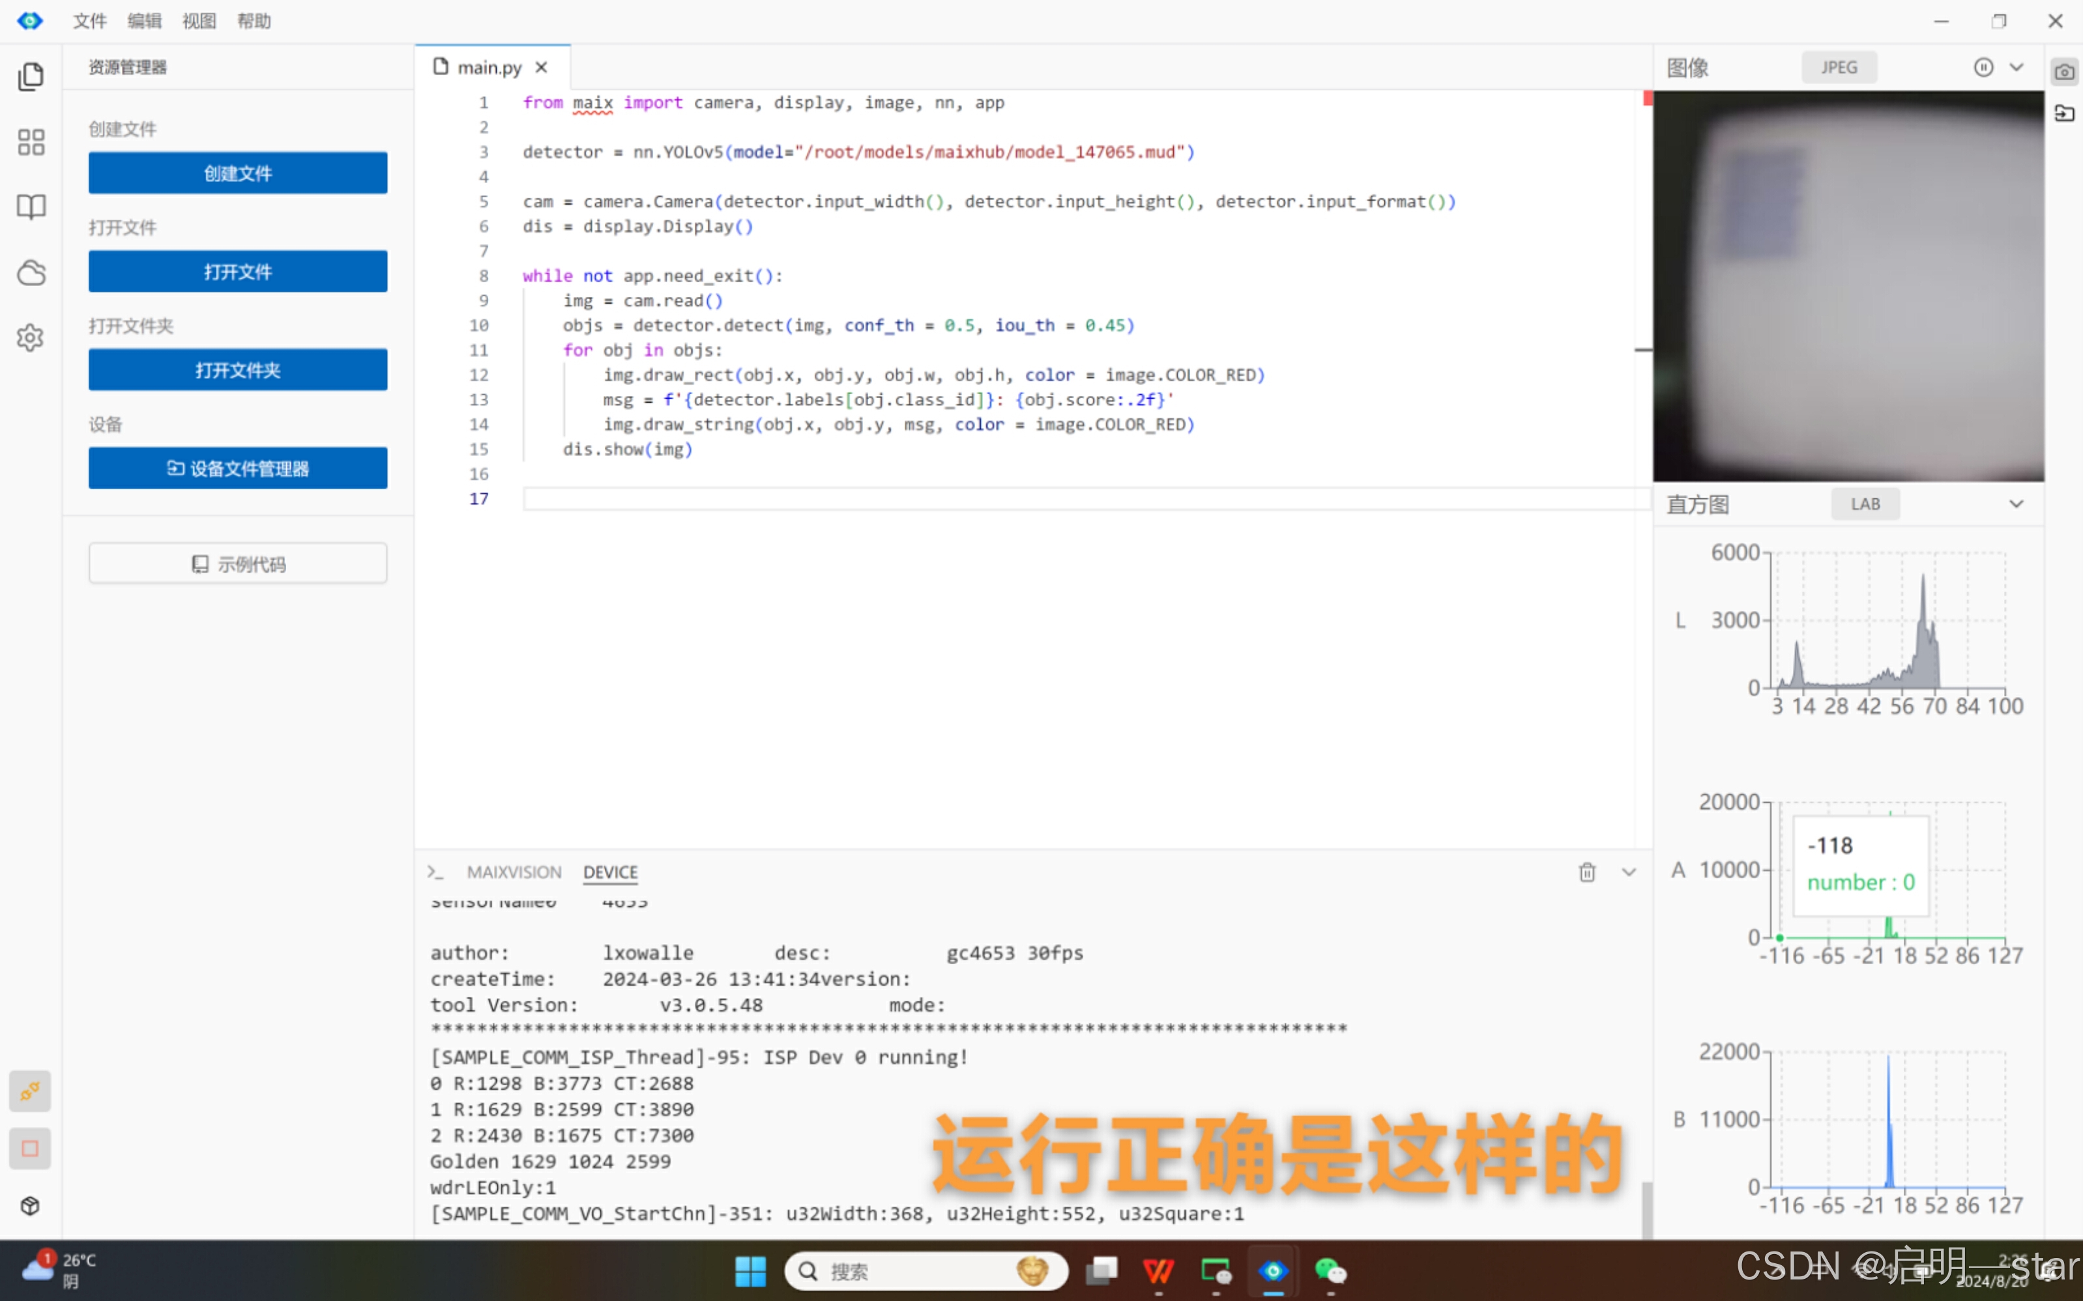The width and height of the screenshot is (2083, 1301).
Task: Toggle the JPEG image format button
Action: [1839, 67]
